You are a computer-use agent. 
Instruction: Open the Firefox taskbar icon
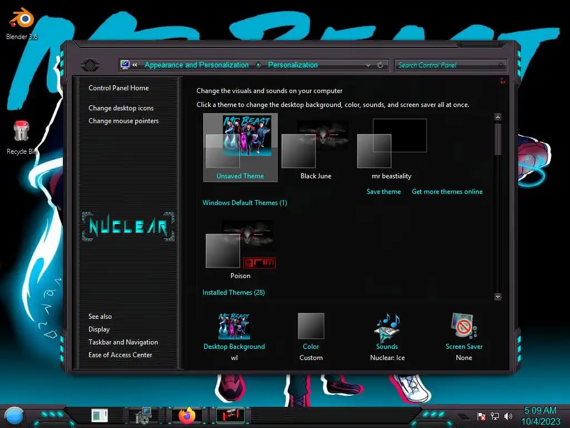tap(187, 416)
